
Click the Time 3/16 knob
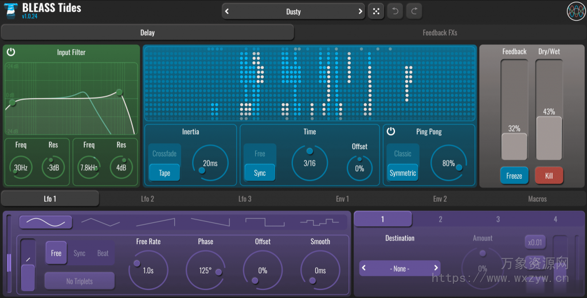310,163
